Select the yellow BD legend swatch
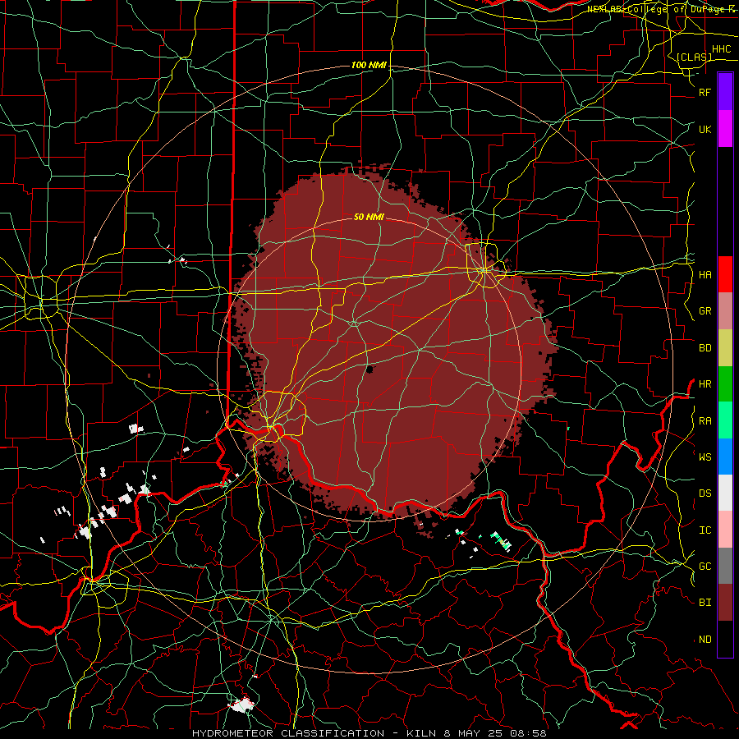739x739 pixels. 725,348
